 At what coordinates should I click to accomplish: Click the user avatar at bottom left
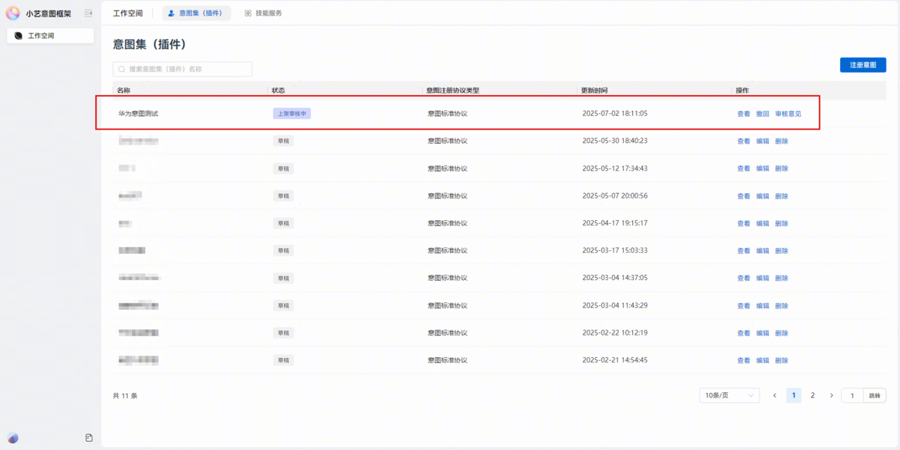13,438
